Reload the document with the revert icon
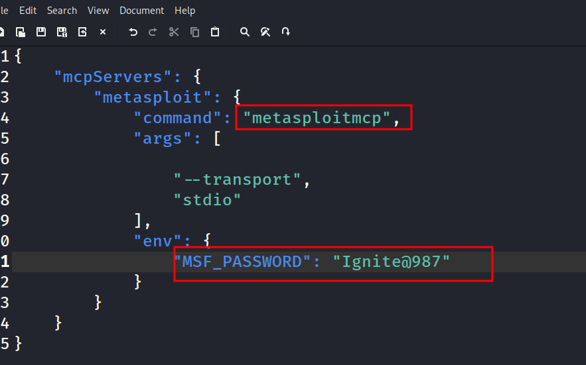This screenshot has width=586, height=365. point(82,32)
